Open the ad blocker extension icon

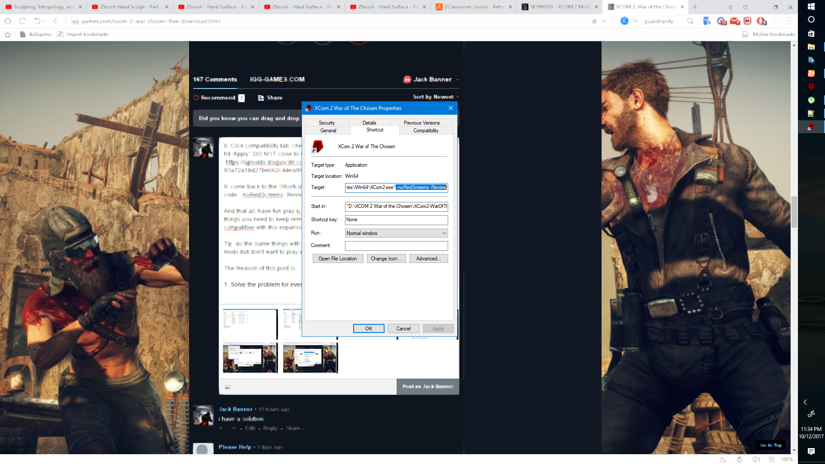721,21
